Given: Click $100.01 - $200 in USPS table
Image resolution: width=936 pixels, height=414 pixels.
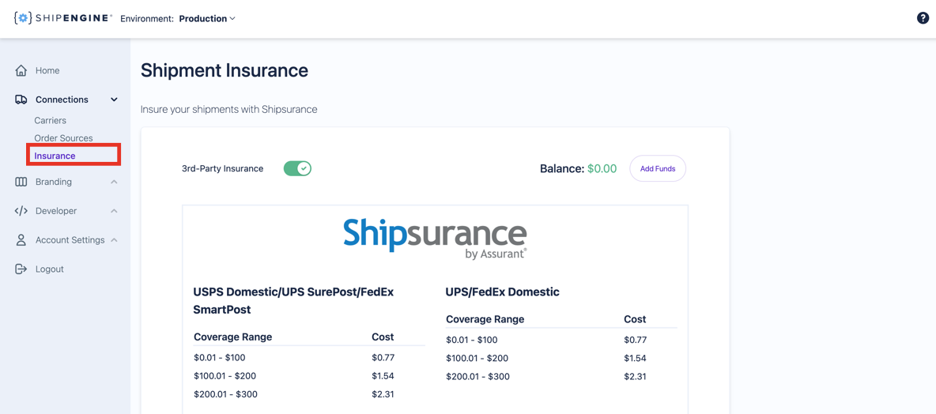Looking at the screenshot, I should point(224,376).
